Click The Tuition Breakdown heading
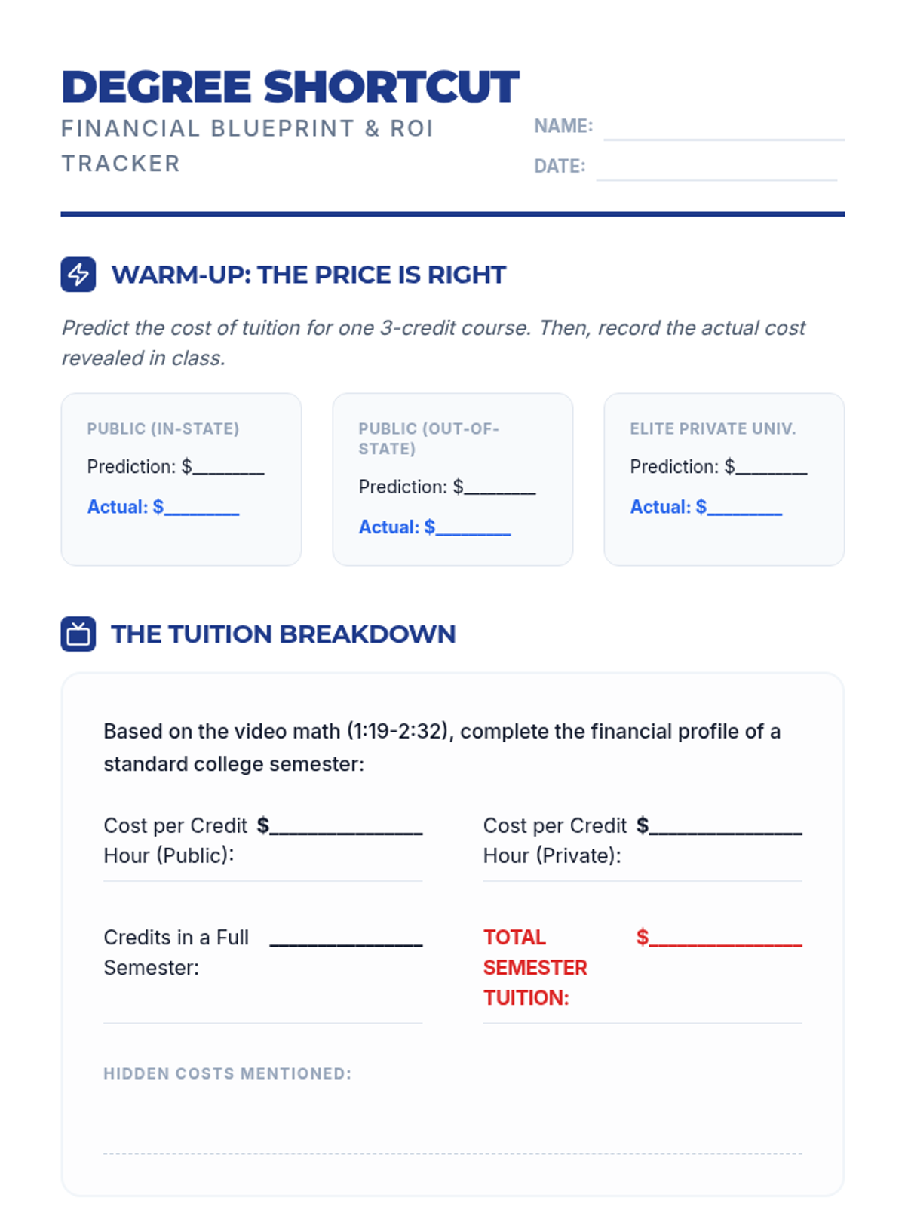Image resolution: width=905 pixels, height=1207 pixels. point(284,634)
